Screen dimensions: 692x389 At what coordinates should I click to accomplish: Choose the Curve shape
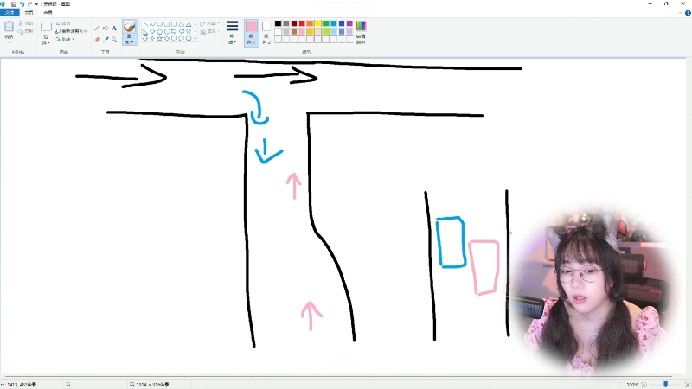coord(152,24)
